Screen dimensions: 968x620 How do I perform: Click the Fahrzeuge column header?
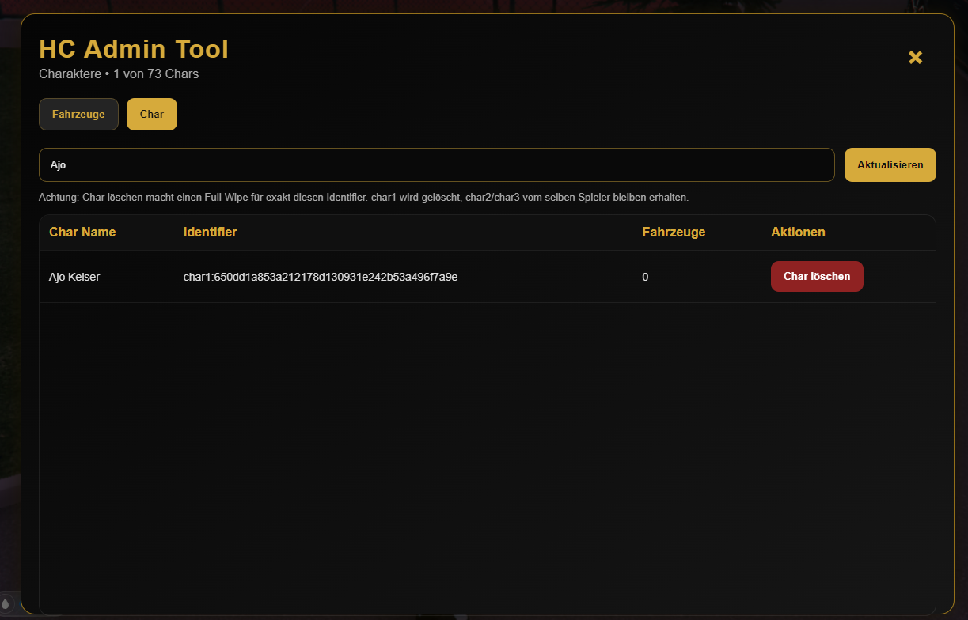coord(674,232)
